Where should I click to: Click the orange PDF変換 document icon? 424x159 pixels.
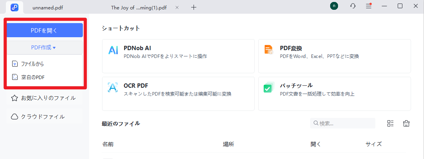[x=269, y=50]
